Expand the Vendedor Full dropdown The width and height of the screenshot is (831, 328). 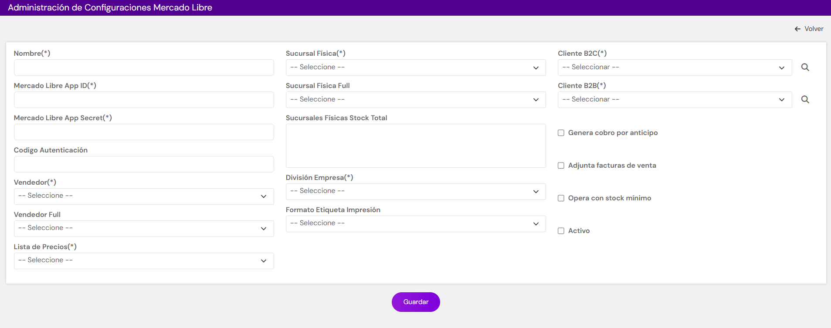click(x=144, y=229)
